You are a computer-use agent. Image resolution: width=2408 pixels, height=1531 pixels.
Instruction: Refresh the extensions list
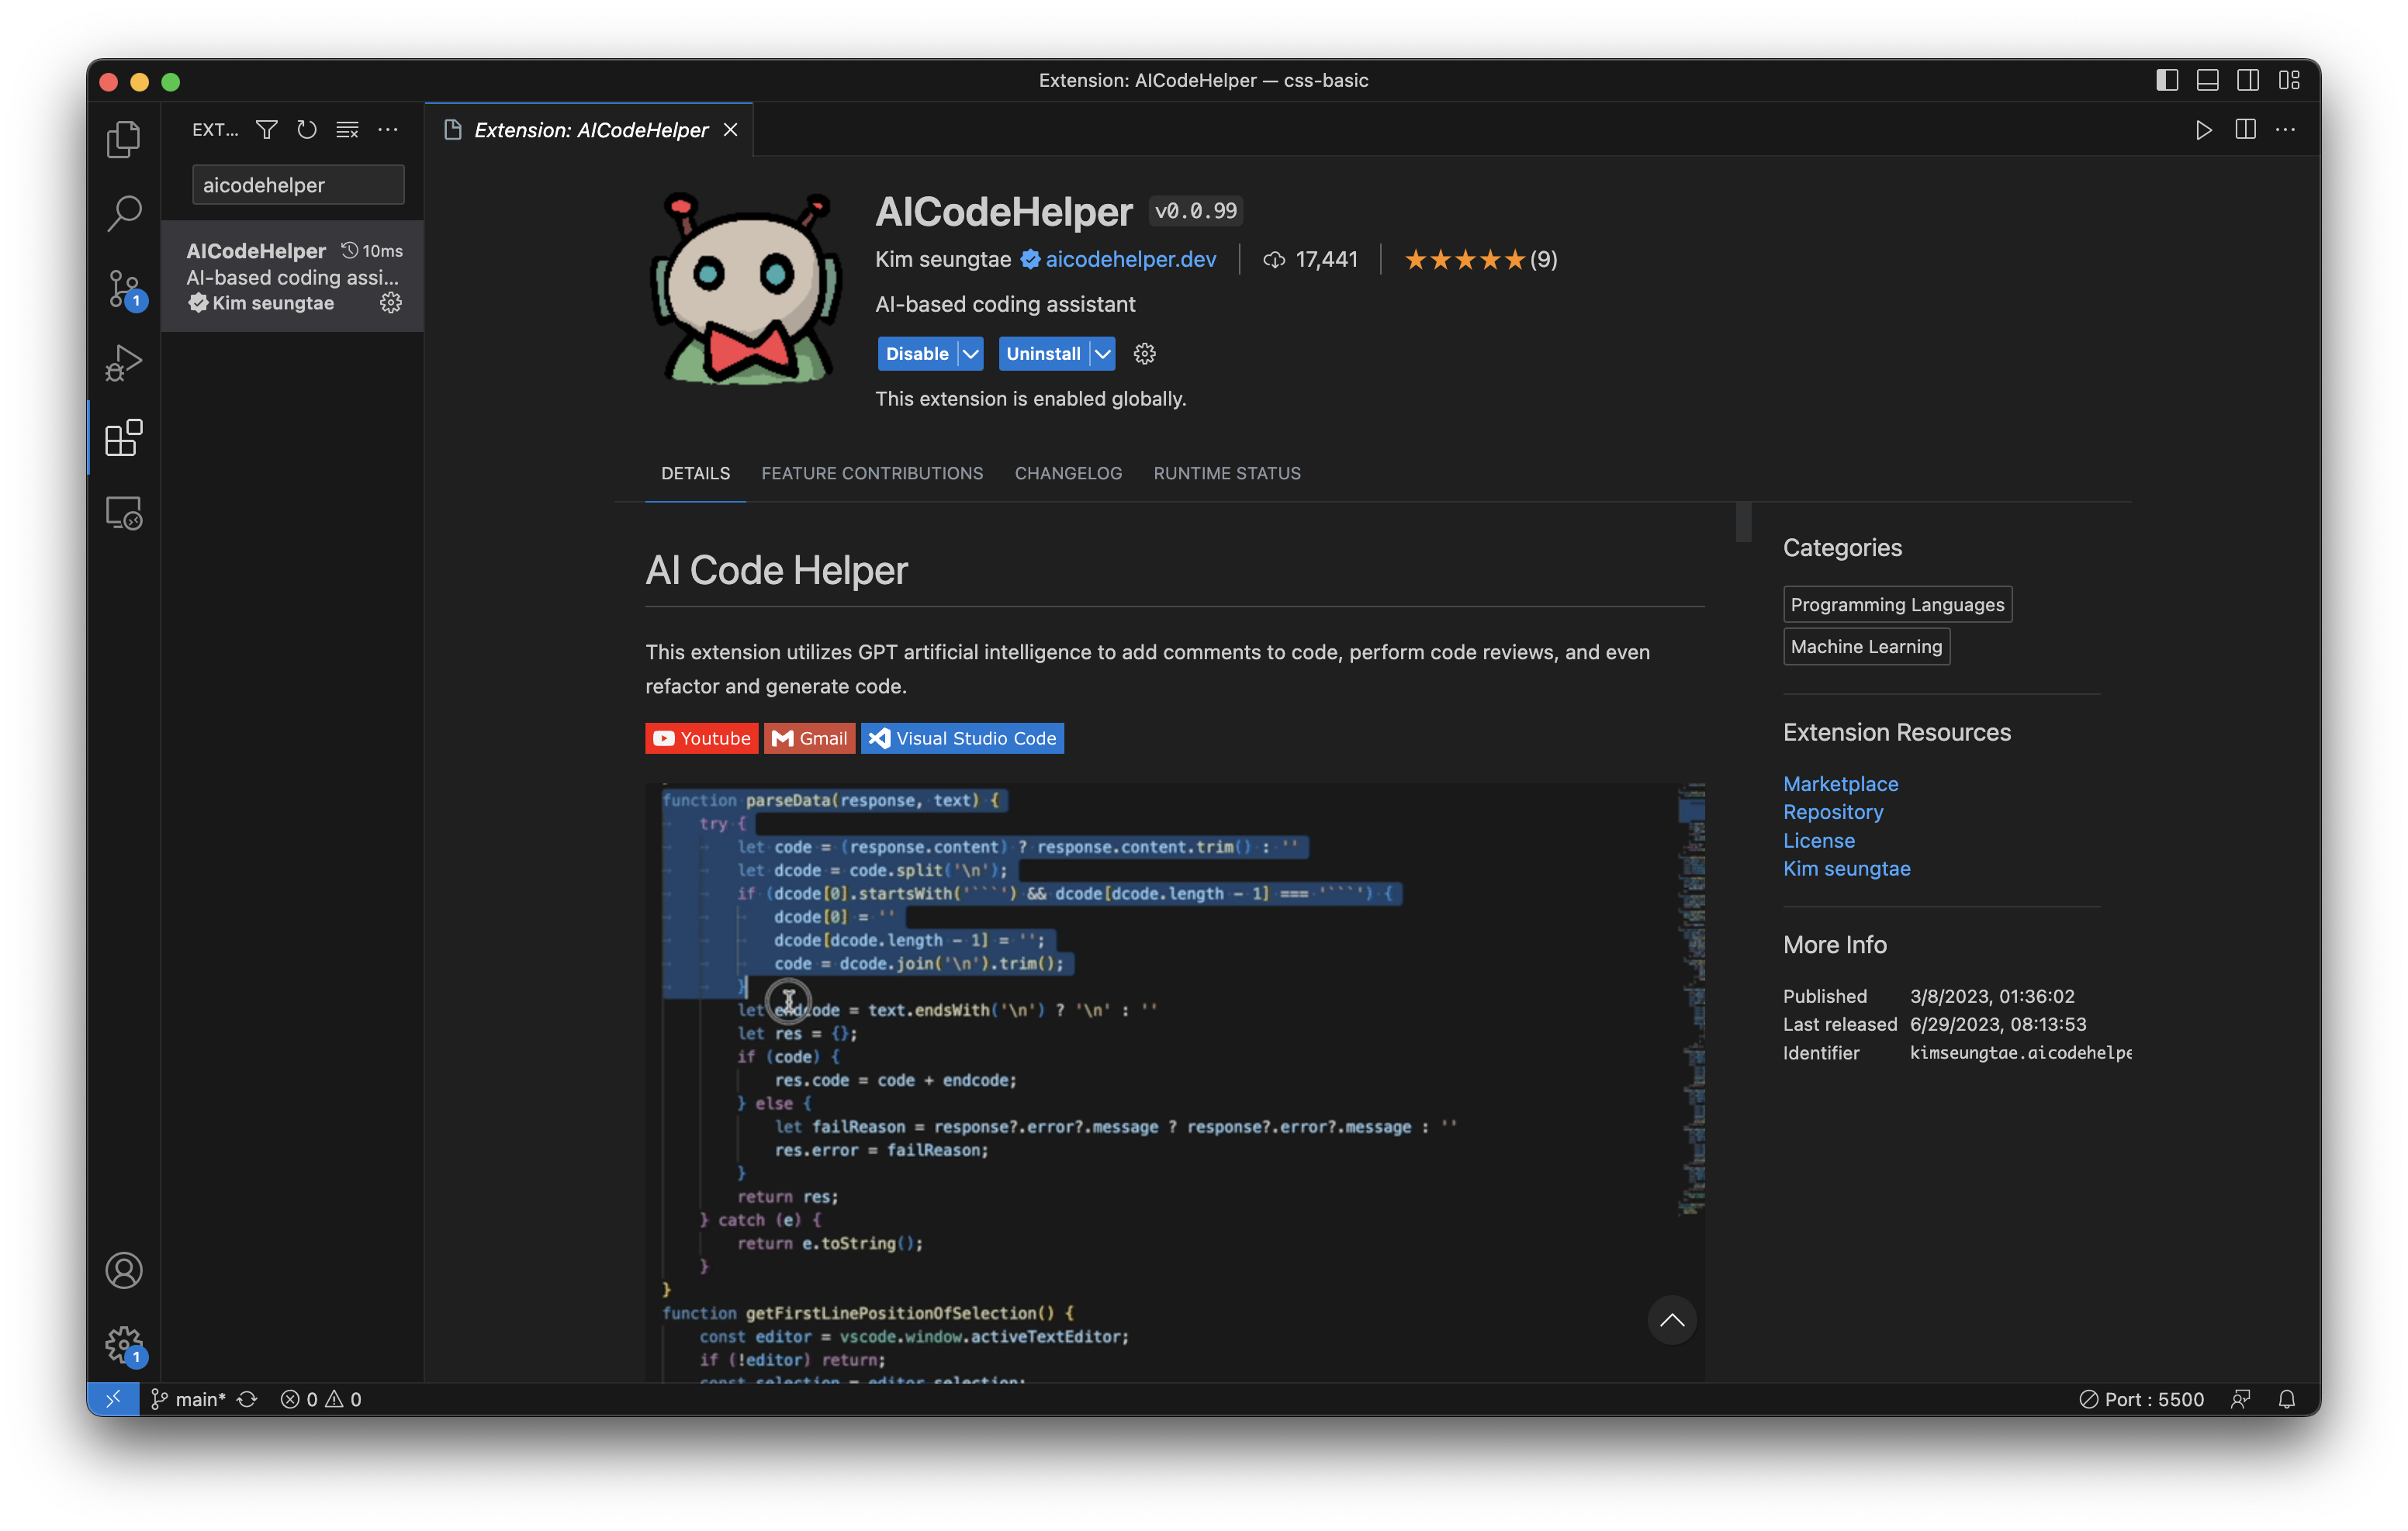click(306, 129)
